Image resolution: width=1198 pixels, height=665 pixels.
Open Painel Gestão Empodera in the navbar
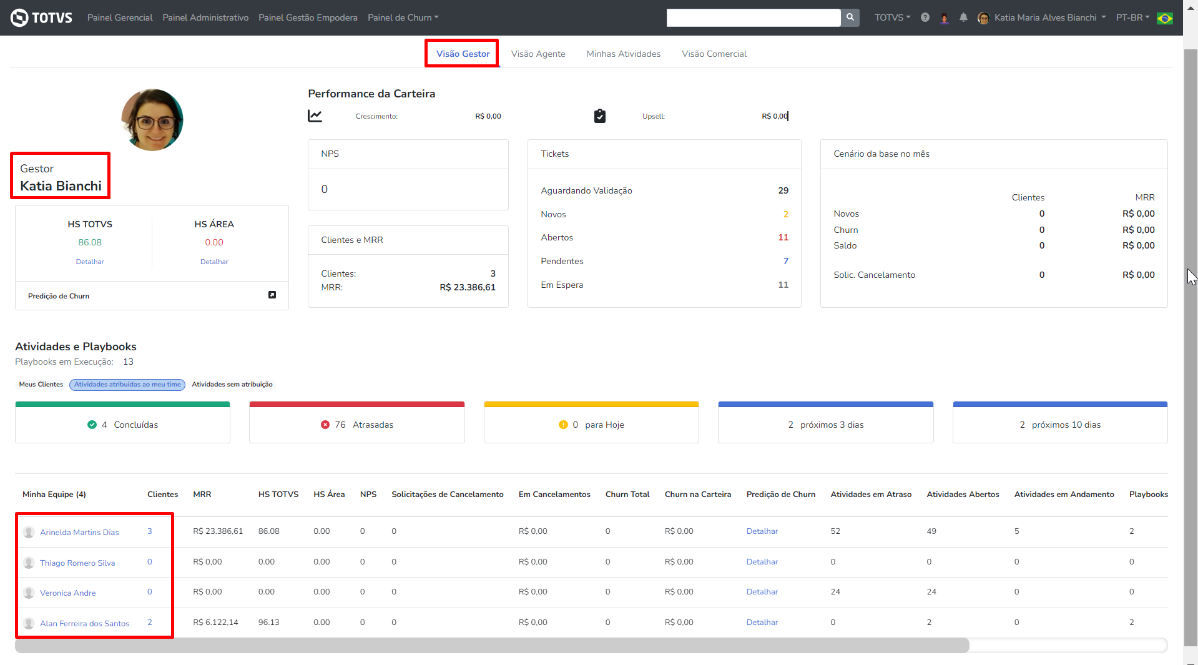(x=308, y=17)
